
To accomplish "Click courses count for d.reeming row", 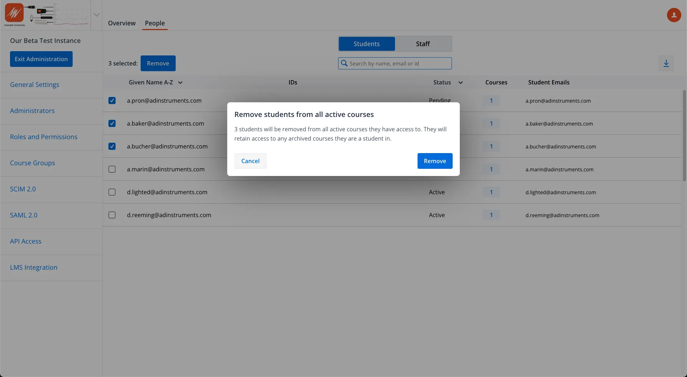I will [x=491, y=215].
